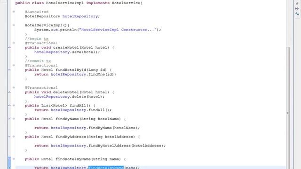Click the @Autowired annotation
This screenshot has height=169, width=301.
point(37,12)
